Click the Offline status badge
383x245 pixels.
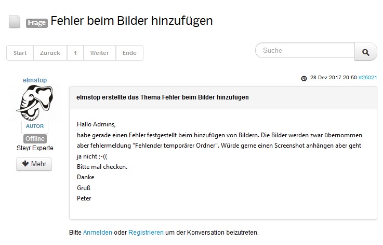35,139
